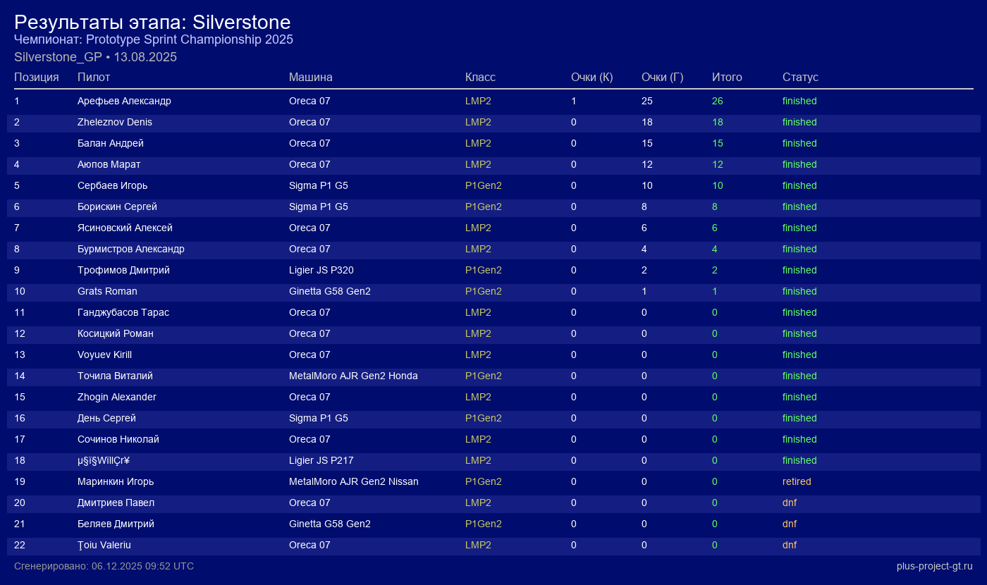Select the Ligier JS P217 car cell
The height and width of the screenshot is (585, 987).
coord(321,460)
